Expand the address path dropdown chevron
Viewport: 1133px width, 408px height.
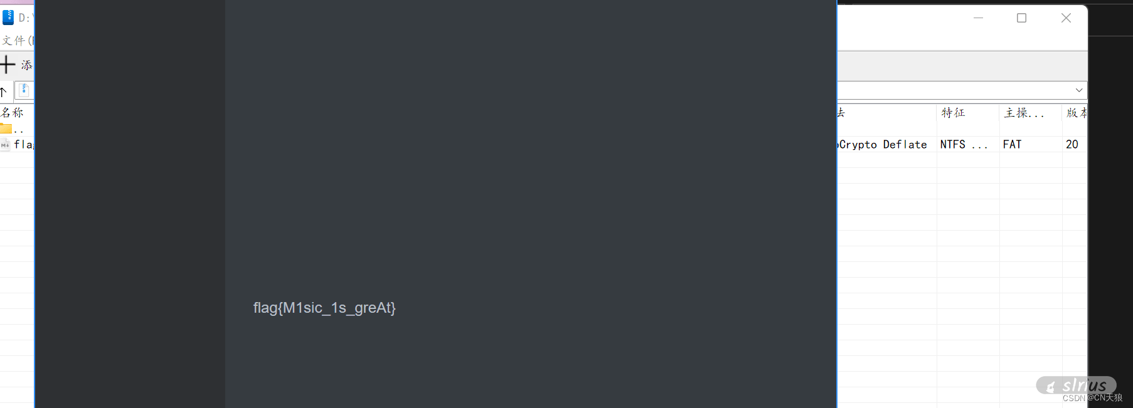pos(1079,90)
